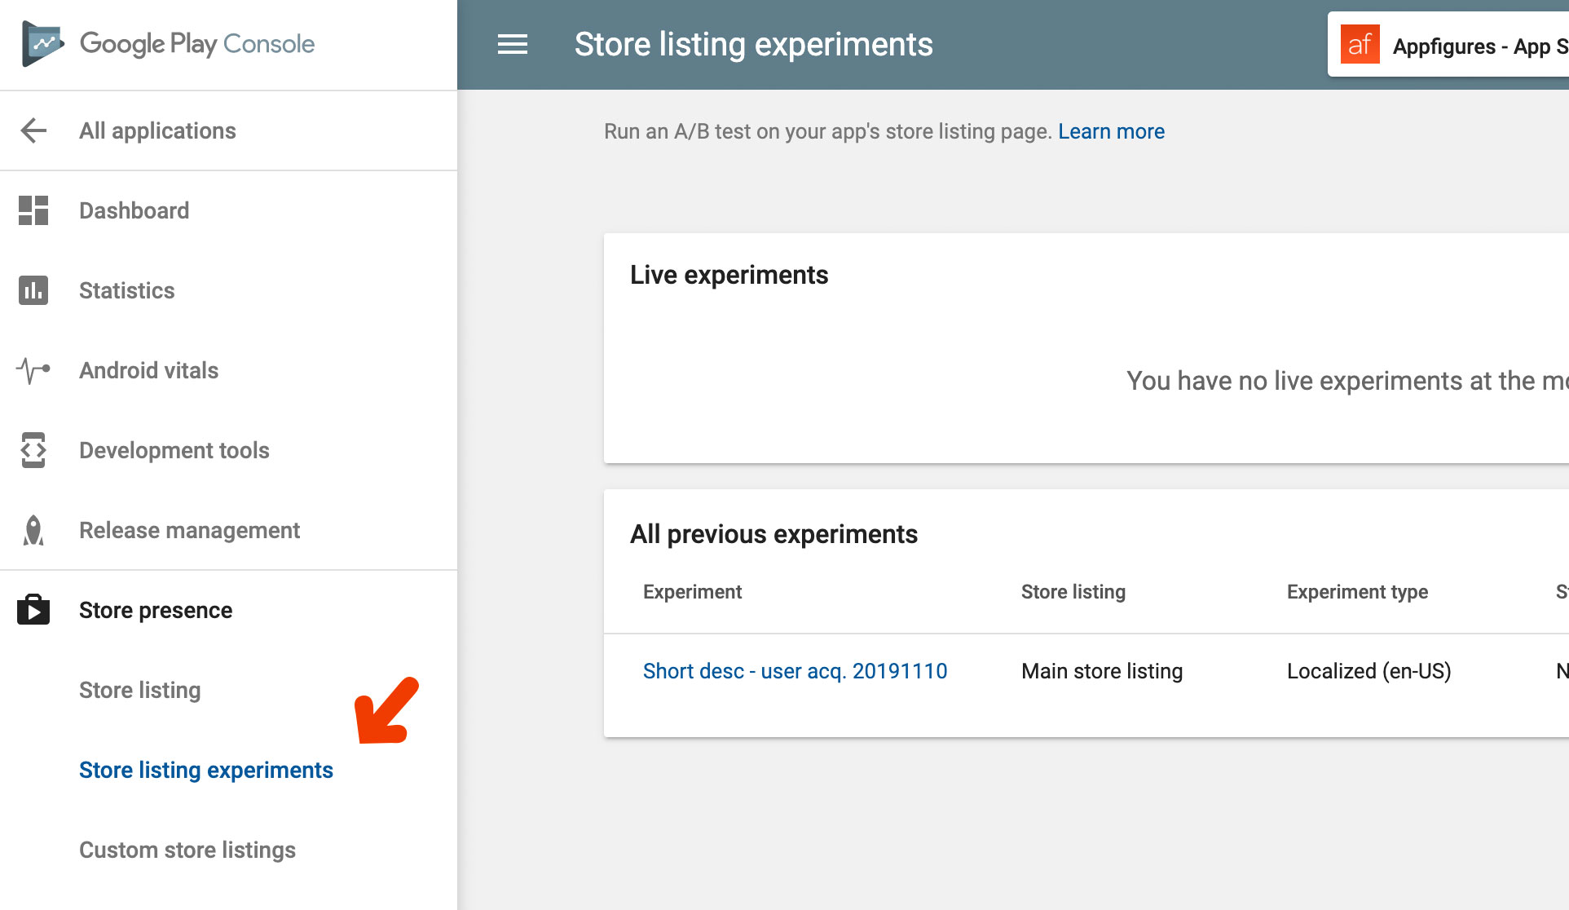This screenshot has height=910, width=1569.
Task: Click the Google Play Console title text
Action: 196,43
